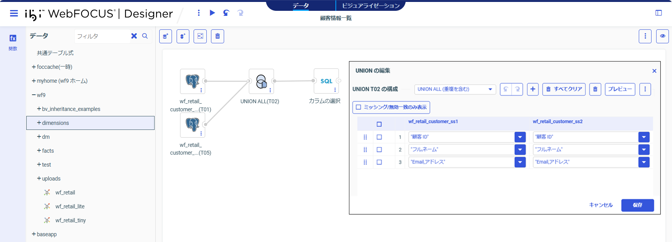672x242 pixels.
Task: Open the fx functions panel
Action: coord(13,38)
